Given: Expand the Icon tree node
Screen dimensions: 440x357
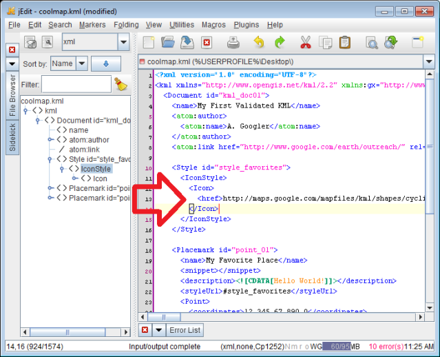Looking at the screenshot, I should tap(74, 178).
